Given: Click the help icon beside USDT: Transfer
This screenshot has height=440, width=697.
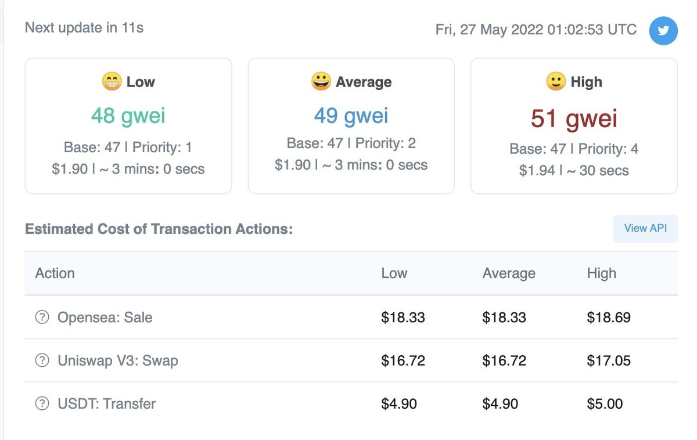Looking at the screenshot, I should 42,403.
